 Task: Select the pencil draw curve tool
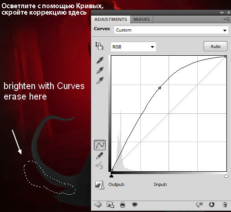(x=100, y=156)
